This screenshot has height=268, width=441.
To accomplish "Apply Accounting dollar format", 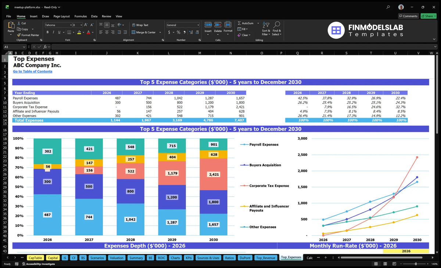I will pos(169,32).
